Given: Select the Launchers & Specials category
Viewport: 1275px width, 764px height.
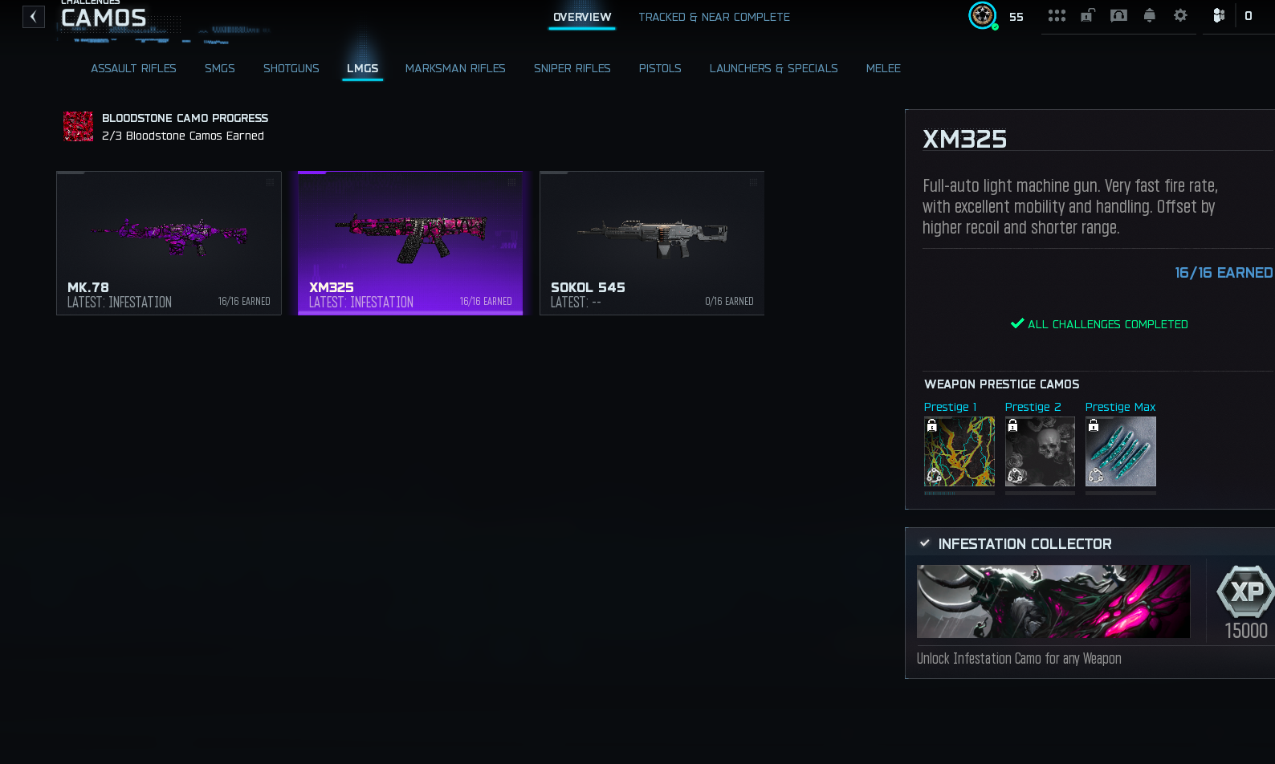Looking at the screenshot, I should pyautogui.click(x=774, y=68).
